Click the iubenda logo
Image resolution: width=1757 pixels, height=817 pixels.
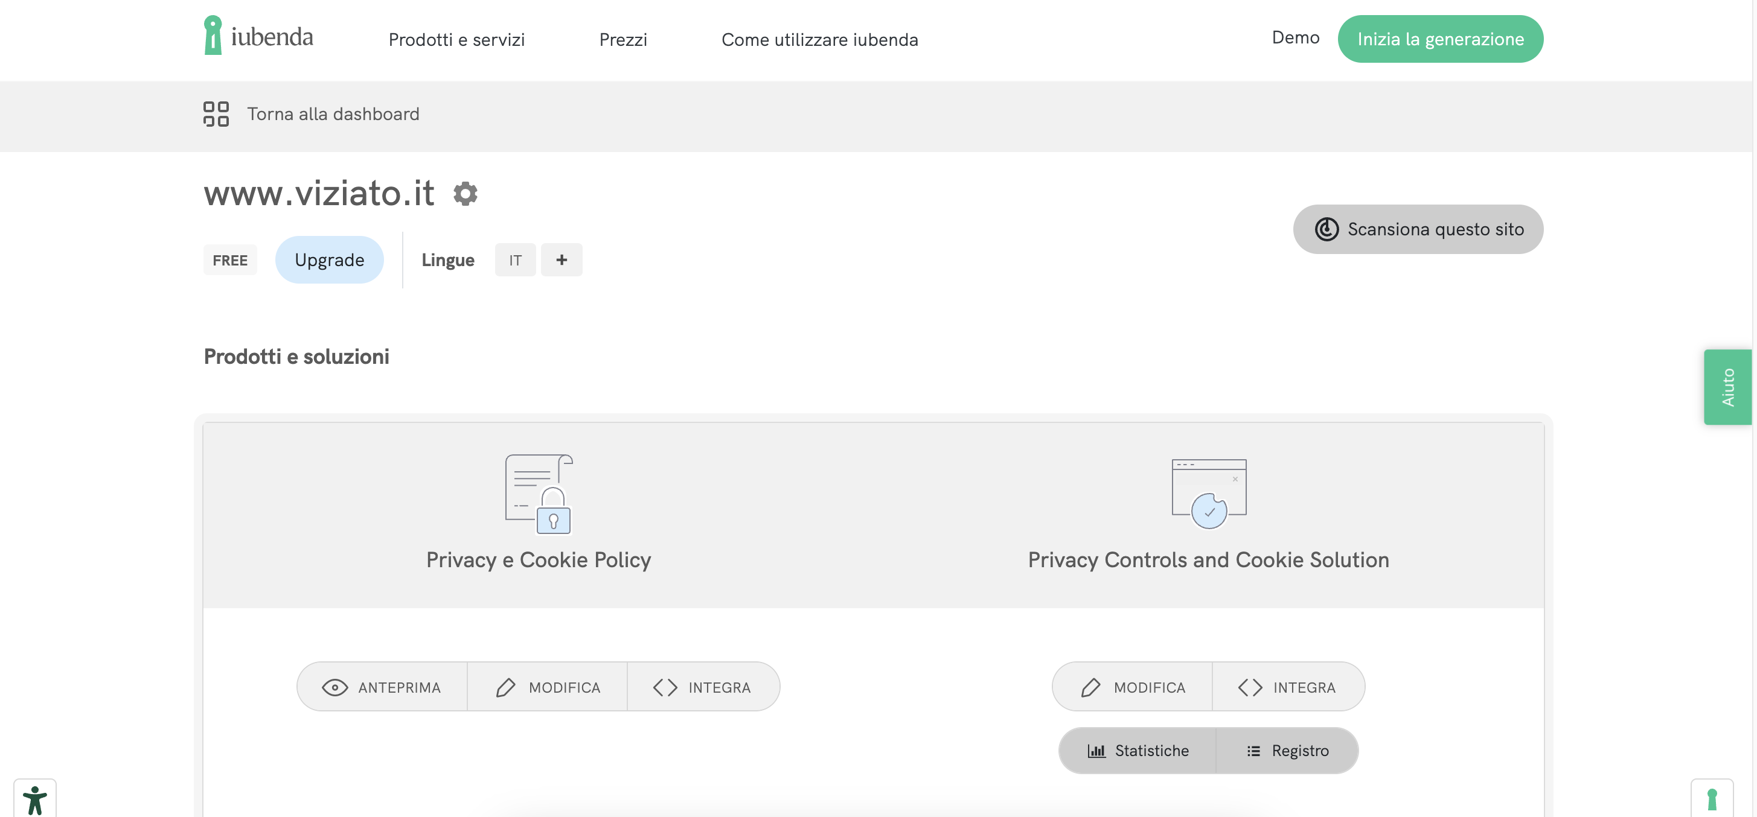[x=258, y=36]
